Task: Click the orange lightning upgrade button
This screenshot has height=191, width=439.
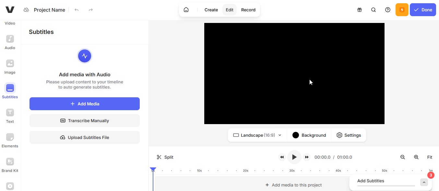Action: click(x=402, y=10)
